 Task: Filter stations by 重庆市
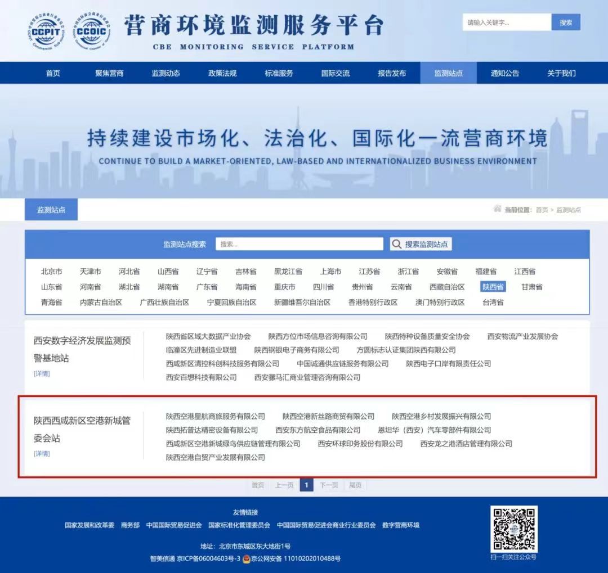click(285, 287)
